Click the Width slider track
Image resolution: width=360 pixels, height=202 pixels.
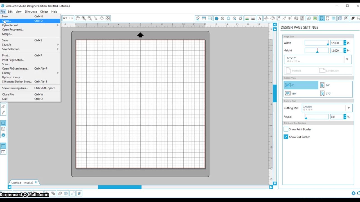coord(316,43)
